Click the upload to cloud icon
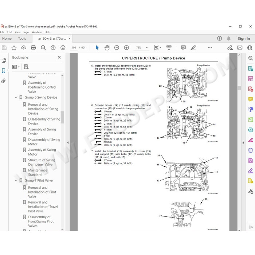This screenshot has height=255, width=255. click(x=24, y=48)
